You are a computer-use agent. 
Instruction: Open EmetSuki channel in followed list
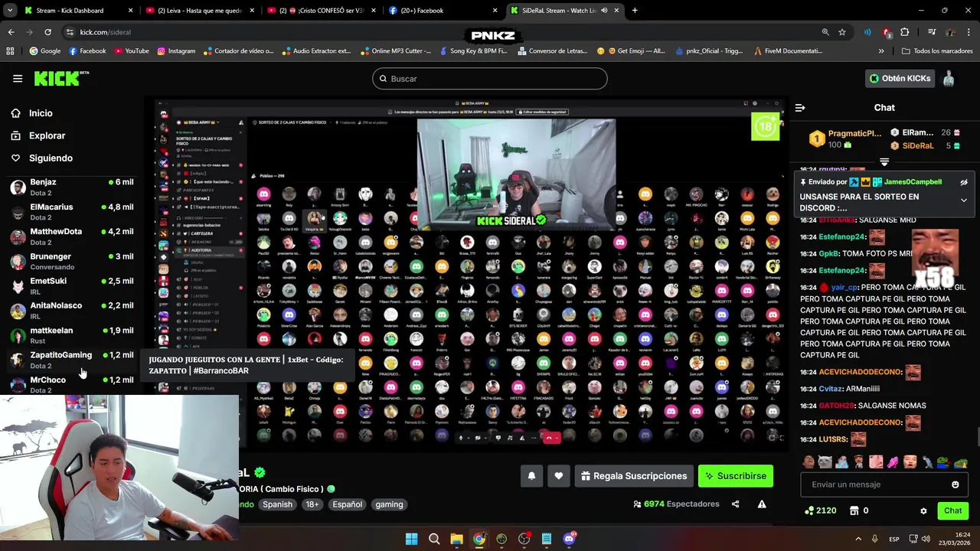point(72,285)
